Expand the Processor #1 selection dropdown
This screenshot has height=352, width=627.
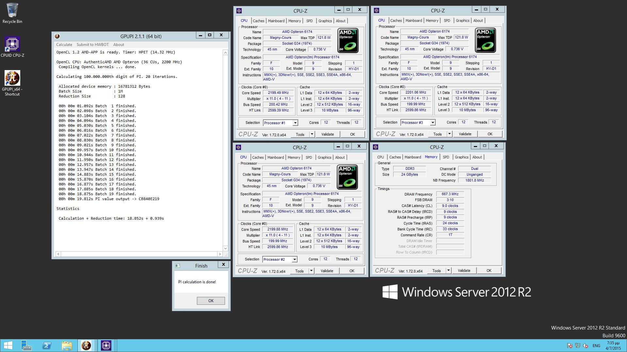pos(295,123)
